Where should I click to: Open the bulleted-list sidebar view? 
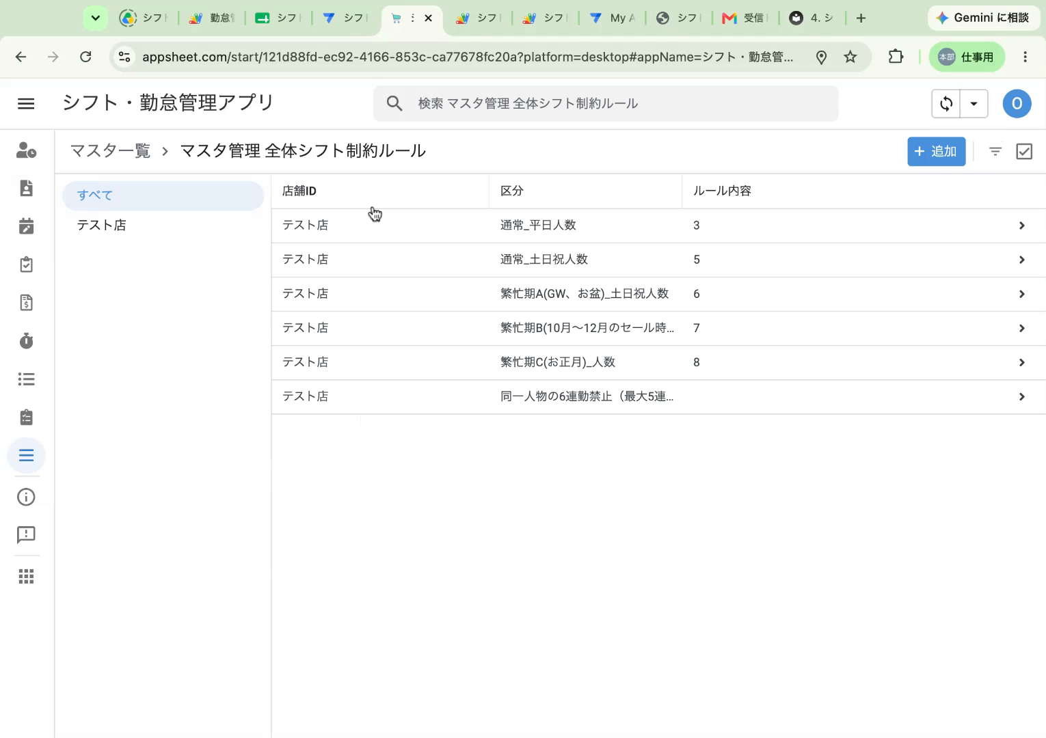click(26, 379)
